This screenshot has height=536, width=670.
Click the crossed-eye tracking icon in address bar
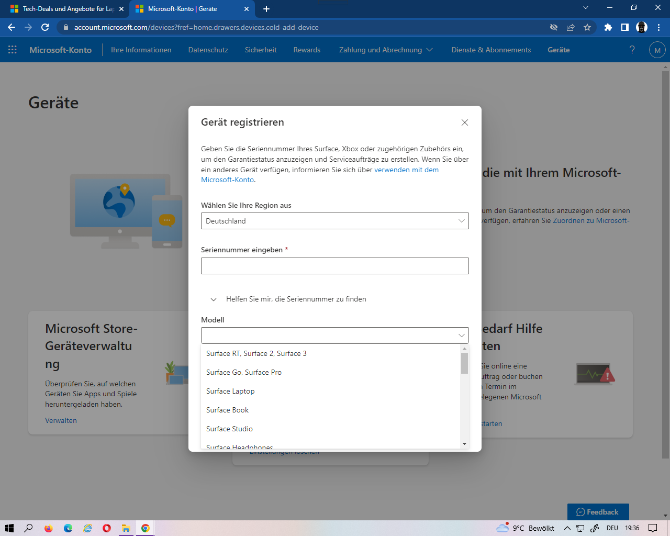pyautogui.click(x=554, y=27)
